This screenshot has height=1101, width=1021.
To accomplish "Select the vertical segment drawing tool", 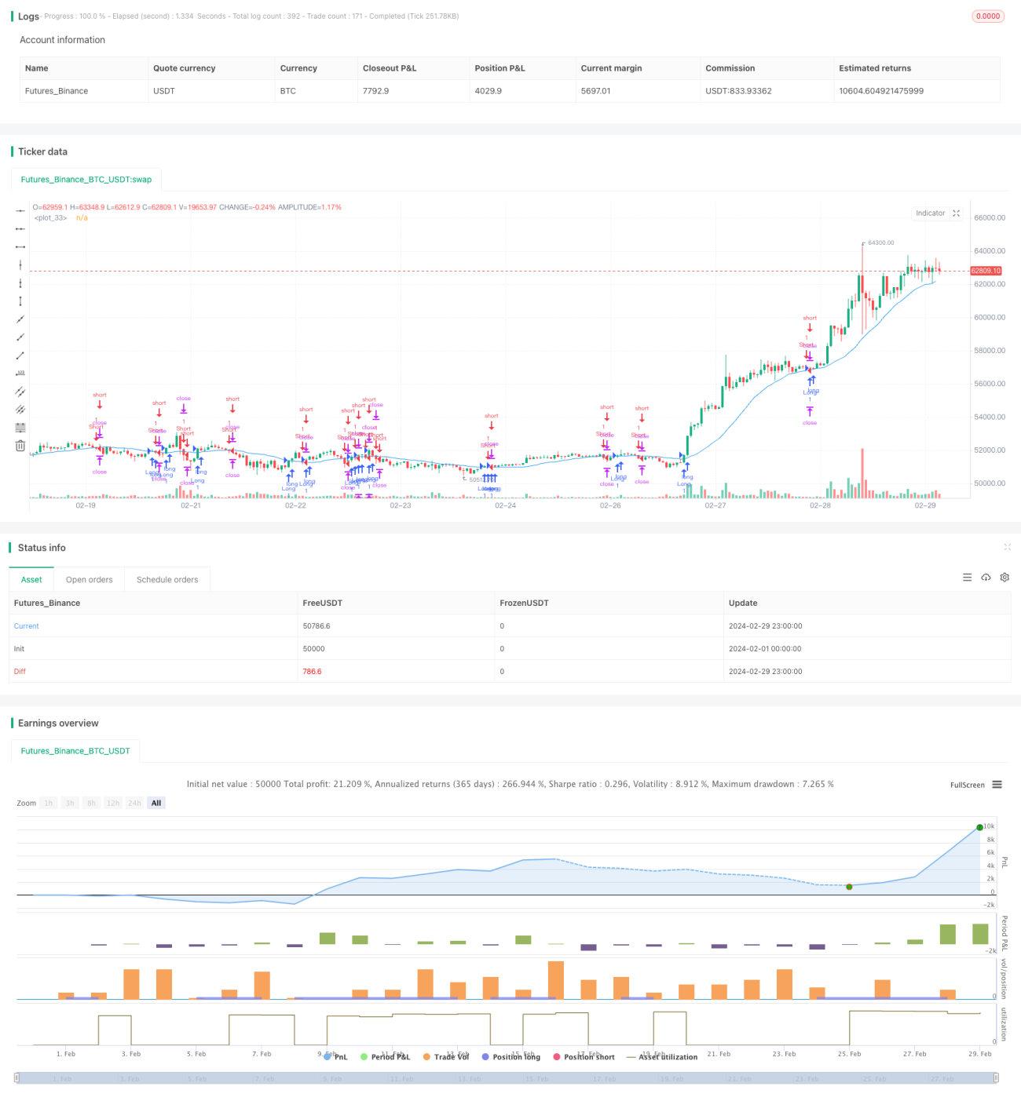I will pyautogui.click(x=20, y=301).
